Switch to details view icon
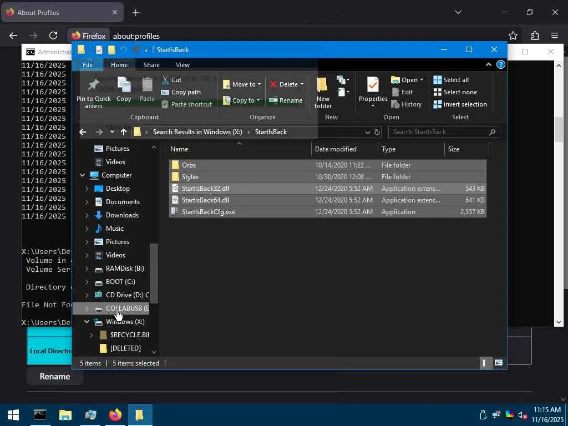Viewport: 568px width, 426px height. coord(485,363)
